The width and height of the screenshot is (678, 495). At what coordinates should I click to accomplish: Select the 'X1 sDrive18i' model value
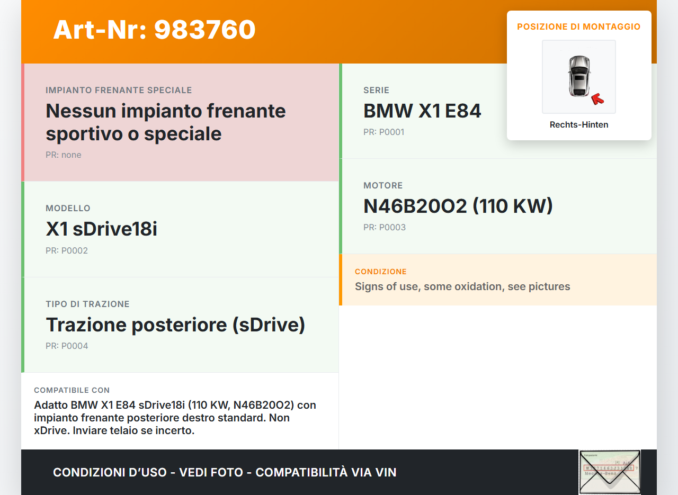tap(101, 229)
